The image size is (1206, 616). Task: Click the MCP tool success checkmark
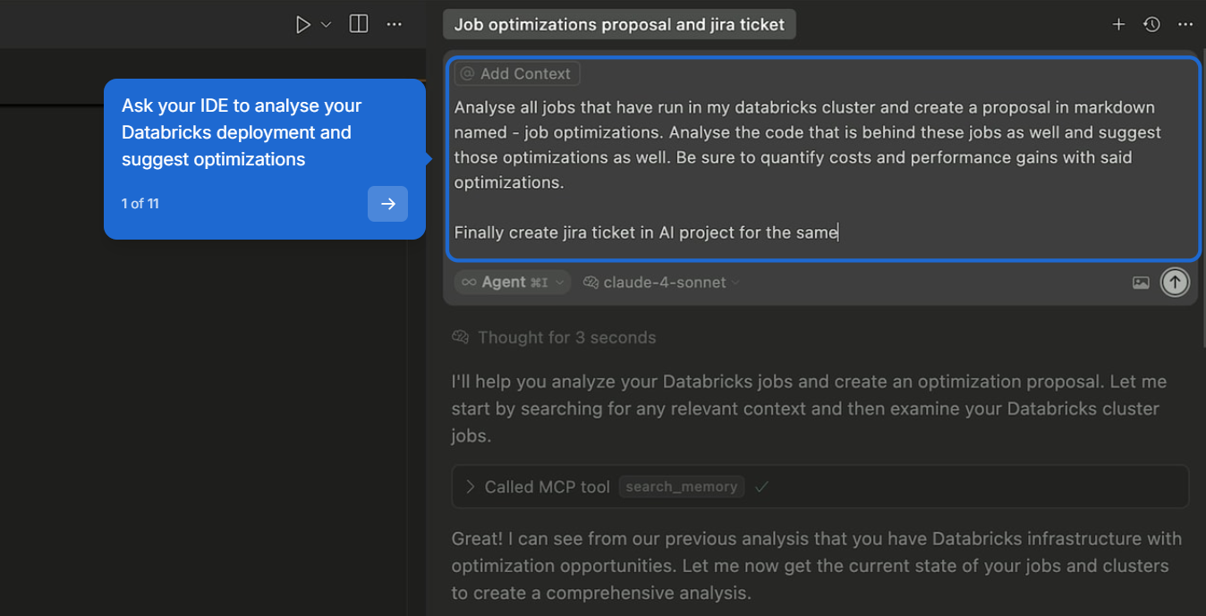pyautogui.click(x=761, y=486)
